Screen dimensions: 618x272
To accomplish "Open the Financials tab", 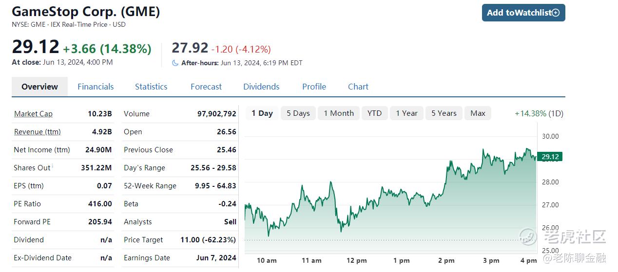I will (x=96, y=87).
